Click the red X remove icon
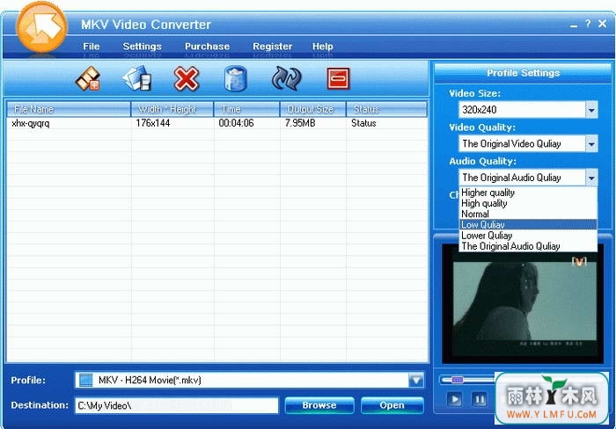Screen dimensions: 616x429 point(187,78)
